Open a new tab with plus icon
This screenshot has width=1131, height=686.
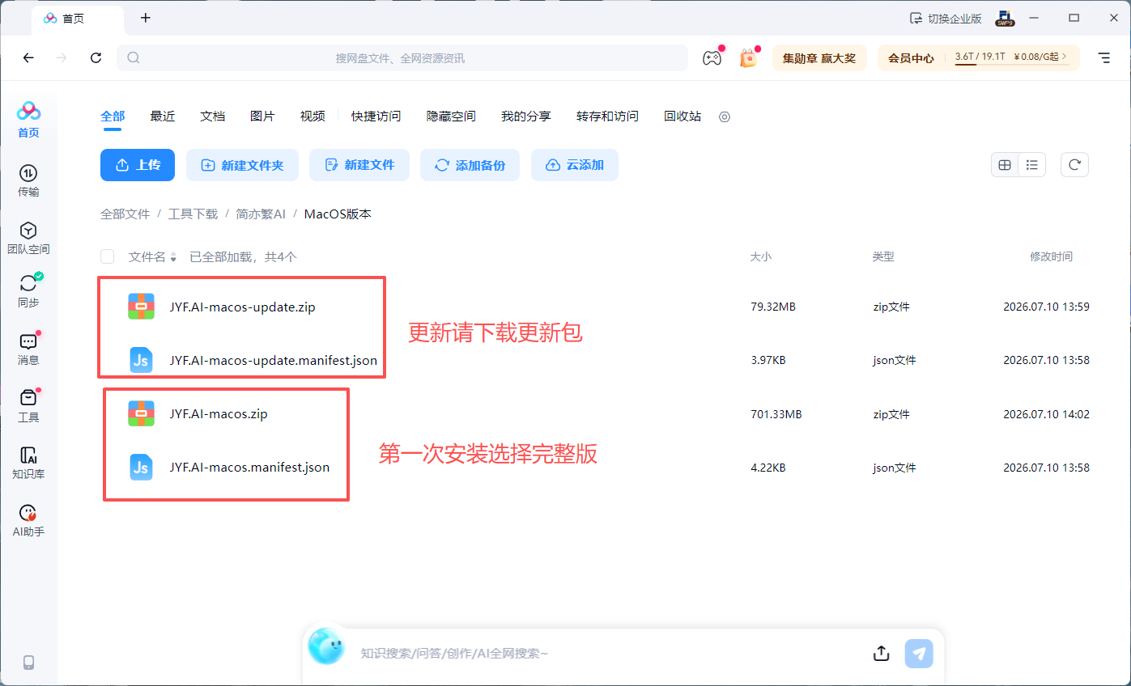(146, 18)
